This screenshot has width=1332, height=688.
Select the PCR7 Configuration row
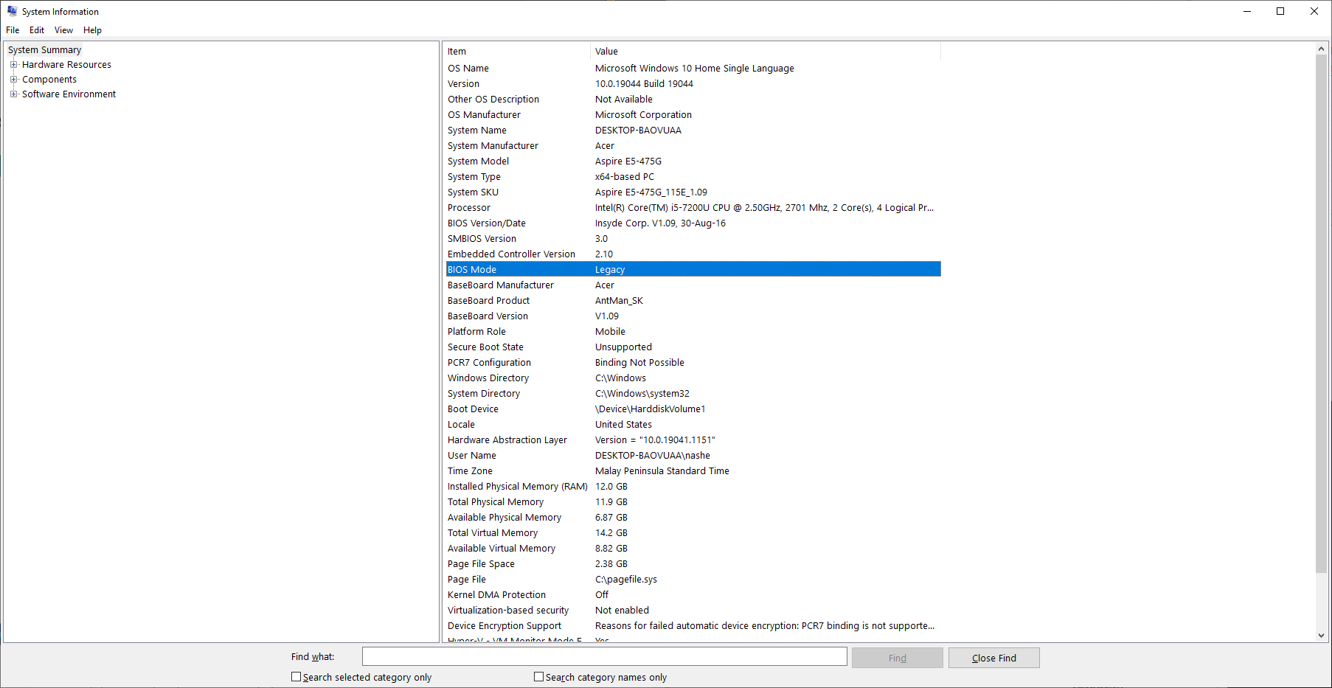[x=693, y=363]
